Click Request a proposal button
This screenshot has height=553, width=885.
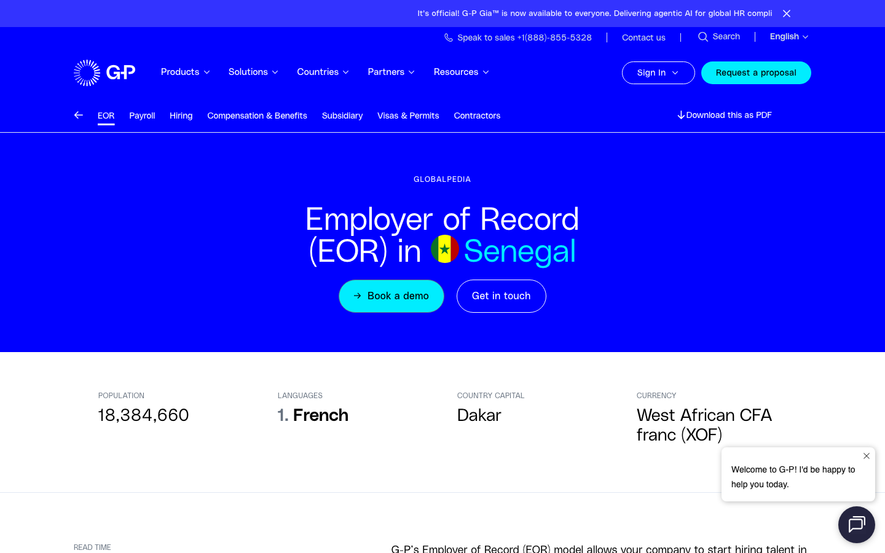coord(756,73)
